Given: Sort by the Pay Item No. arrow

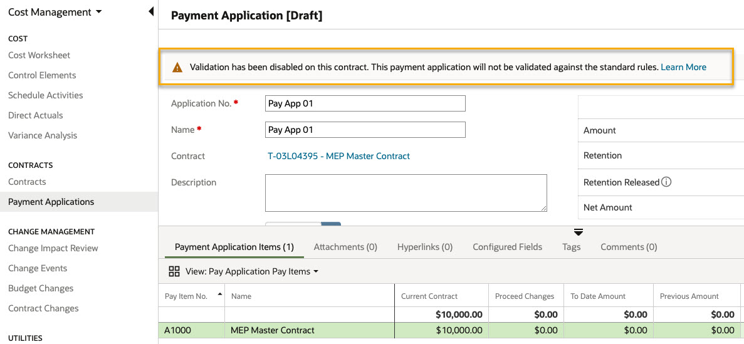Looking at the screenshot, I should (219, 294).
